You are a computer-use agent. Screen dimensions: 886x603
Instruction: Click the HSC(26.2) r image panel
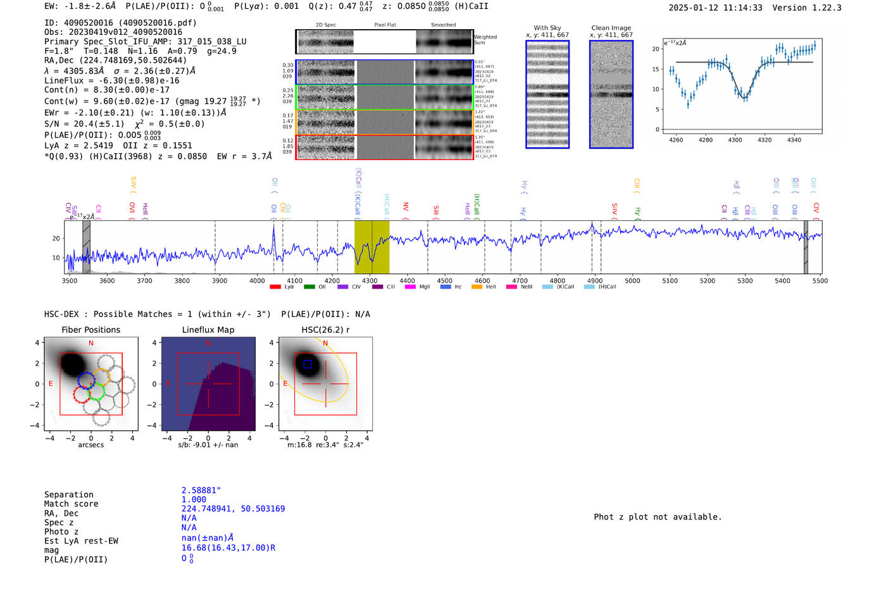pos(325,383)
